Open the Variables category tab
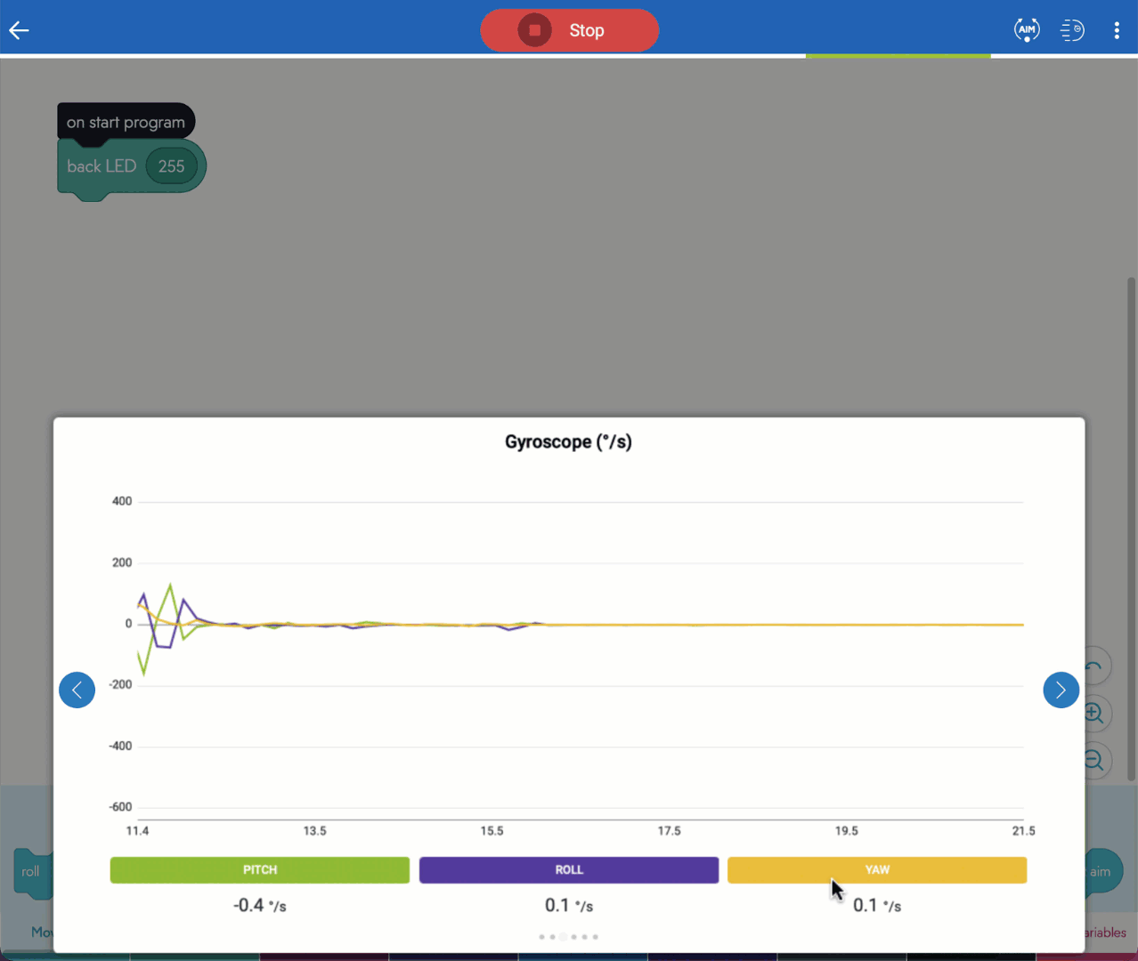Viewport: 1138px width, 961px height. coord(1105,933)
